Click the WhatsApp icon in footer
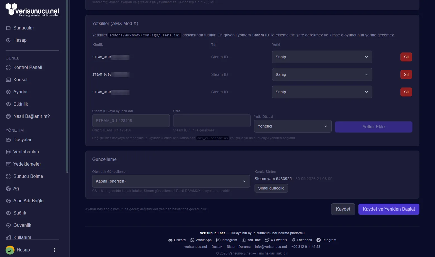Viewport: 435px width, 257px height. point(192,240)
